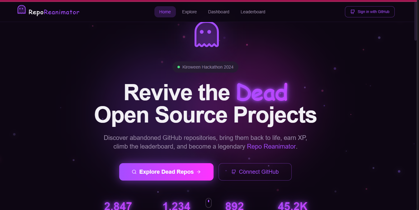Select the Kiroween Hackathon 2024 badge
The image size is (419, 210).
pyautogui.click(x=205, y=67)
